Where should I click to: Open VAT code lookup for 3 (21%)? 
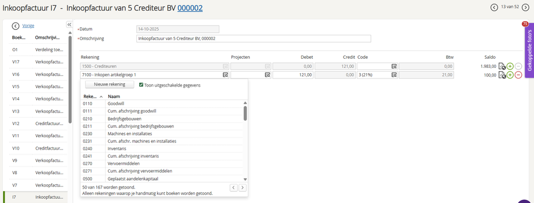(394, 75)
